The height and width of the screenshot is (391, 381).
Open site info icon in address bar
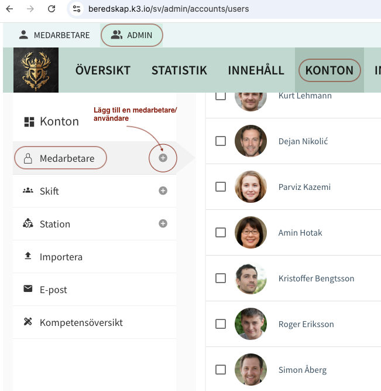click(77, 9)
